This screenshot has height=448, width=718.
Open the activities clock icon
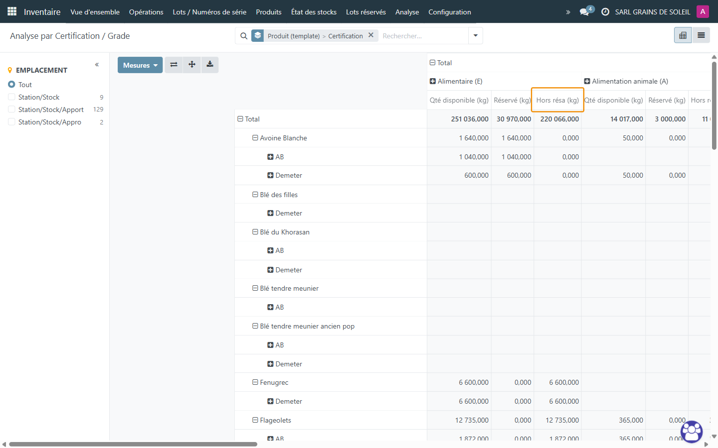605,12
